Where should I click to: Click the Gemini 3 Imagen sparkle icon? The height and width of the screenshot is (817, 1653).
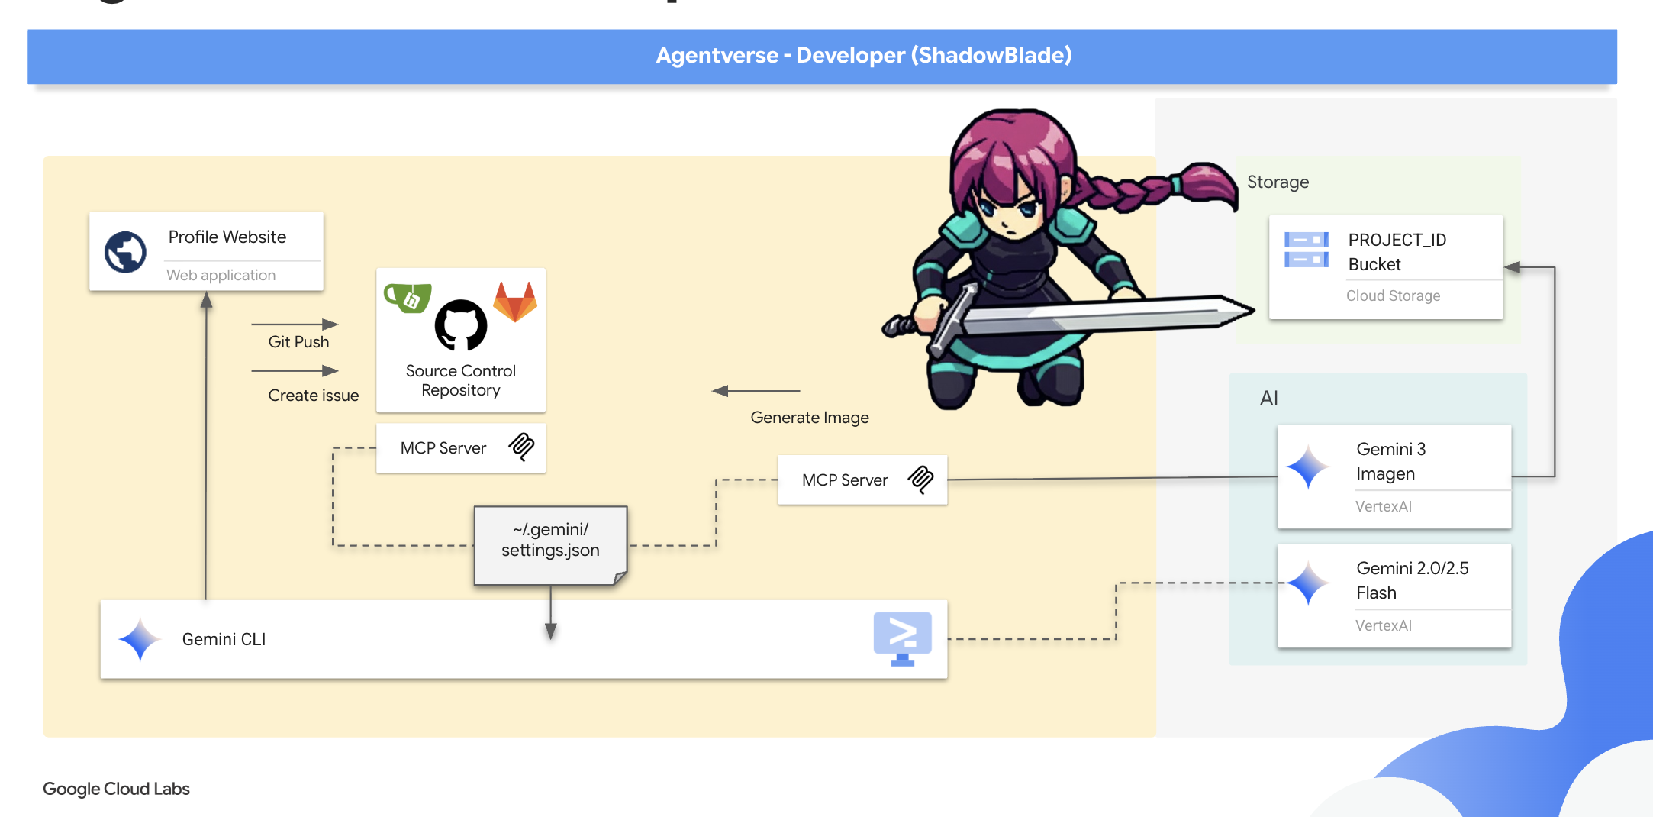click(x=1308, y=467)
